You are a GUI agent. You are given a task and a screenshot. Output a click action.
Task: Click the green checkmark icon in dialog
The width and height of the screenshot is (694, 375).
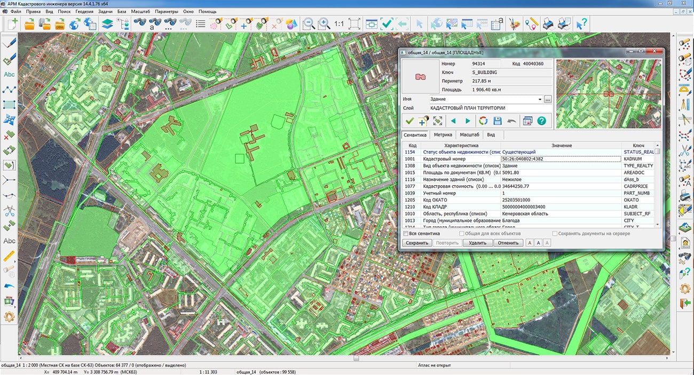coord(409,121)
